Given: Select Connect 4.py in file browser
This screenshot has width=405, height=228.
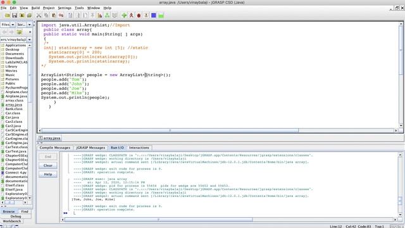Looking at the screenshot, I should point(16,172).
